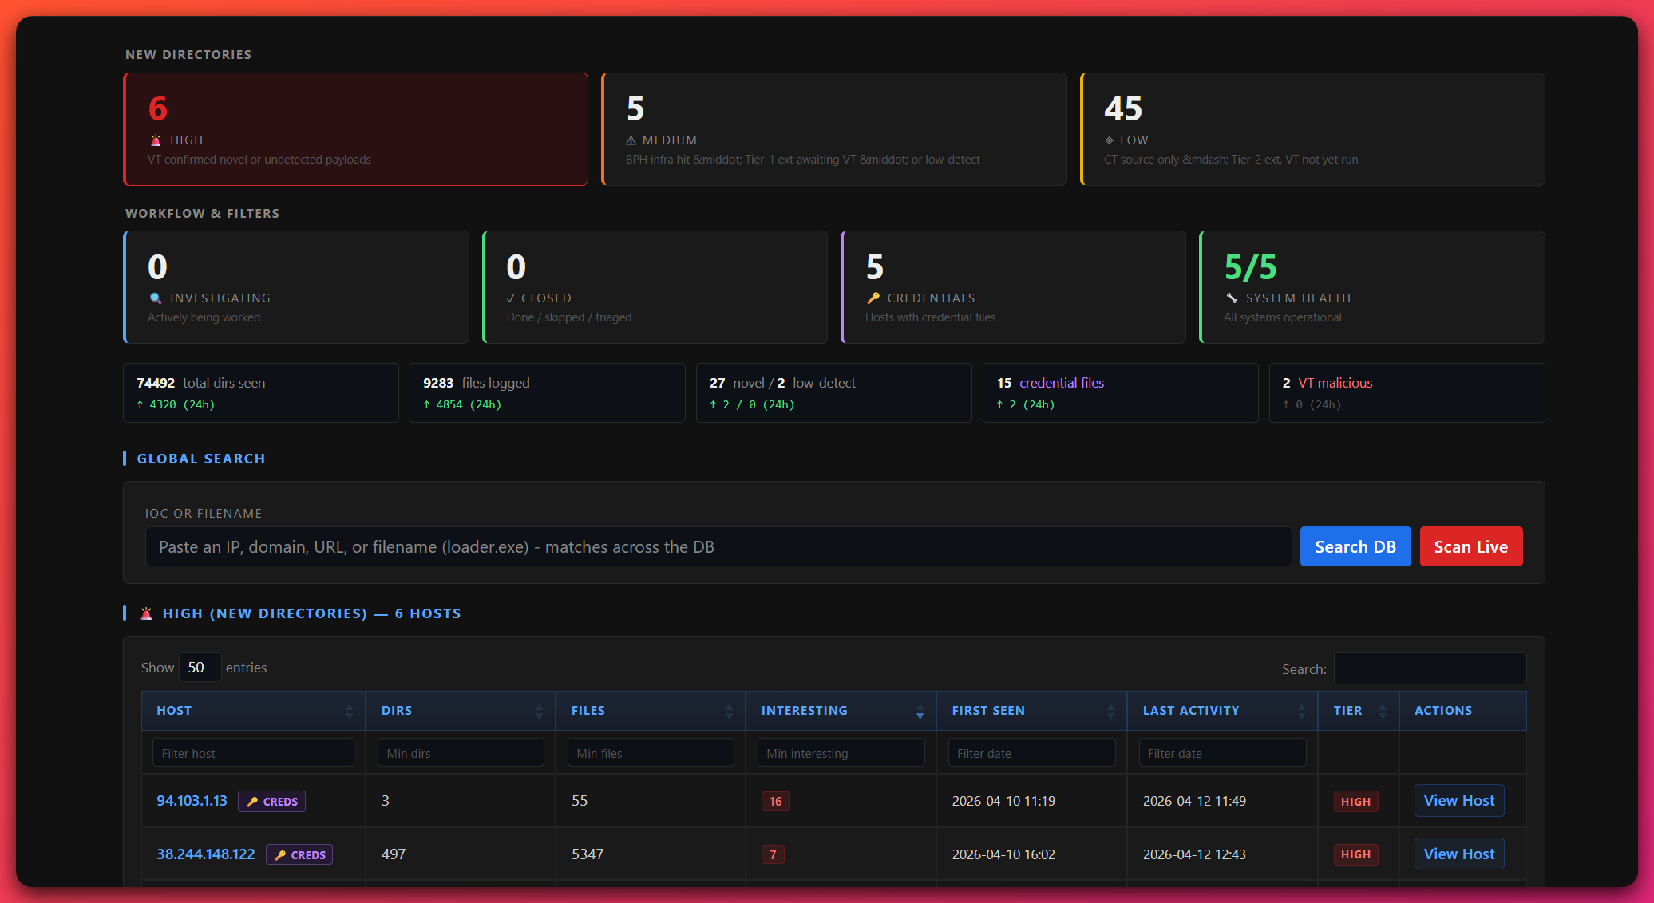Click the interesting count badge 7

click(x=773, y=855)
